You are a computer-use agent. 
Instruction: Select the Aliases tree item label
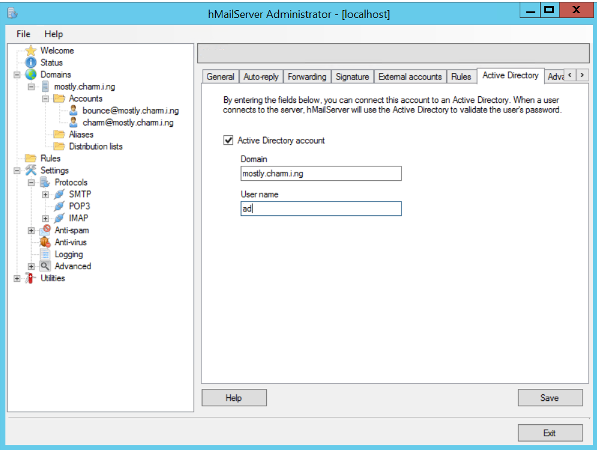point(81,134)
